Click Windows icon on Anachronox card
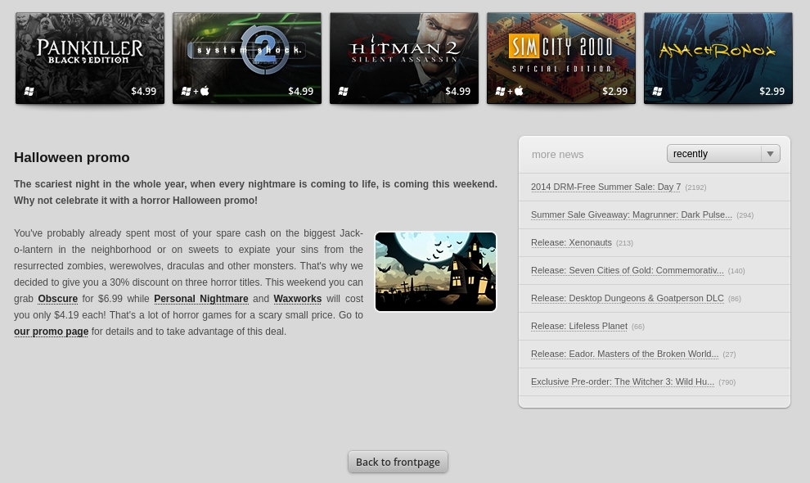The height and width of the screenshot is (483, 810). click(x=657, y=91)
